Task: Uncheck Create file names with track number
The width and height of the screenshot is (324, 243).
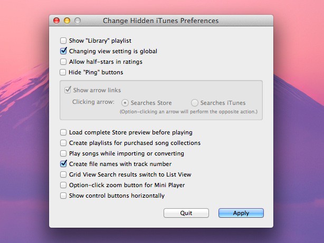Action: (x=63, y=164)
